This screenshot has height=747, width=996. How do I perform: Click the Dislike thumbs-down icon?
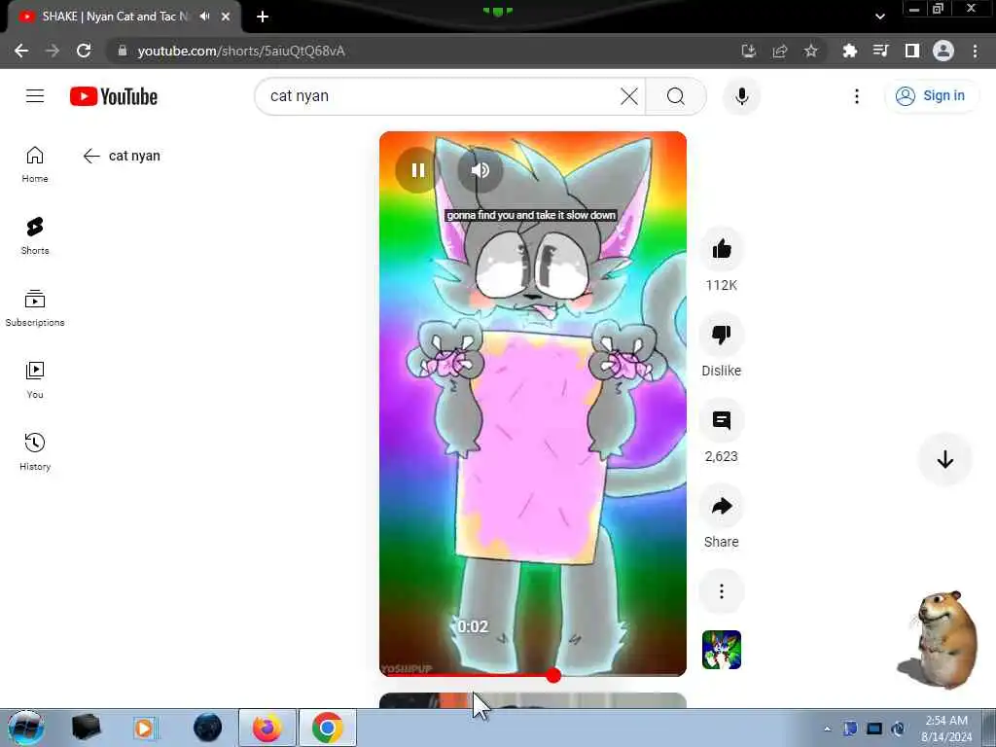click(x=722, y=335)
